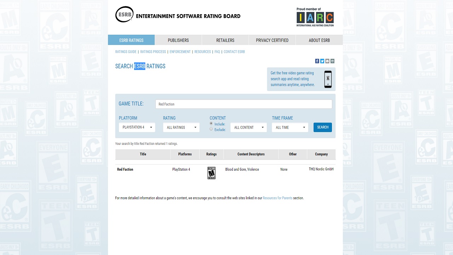
Task: Click the Content Descriptors column header
Action: coord(251,154)
